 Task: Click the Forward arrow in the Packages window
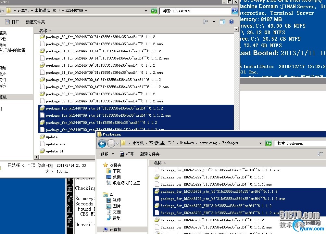point(111,143)
